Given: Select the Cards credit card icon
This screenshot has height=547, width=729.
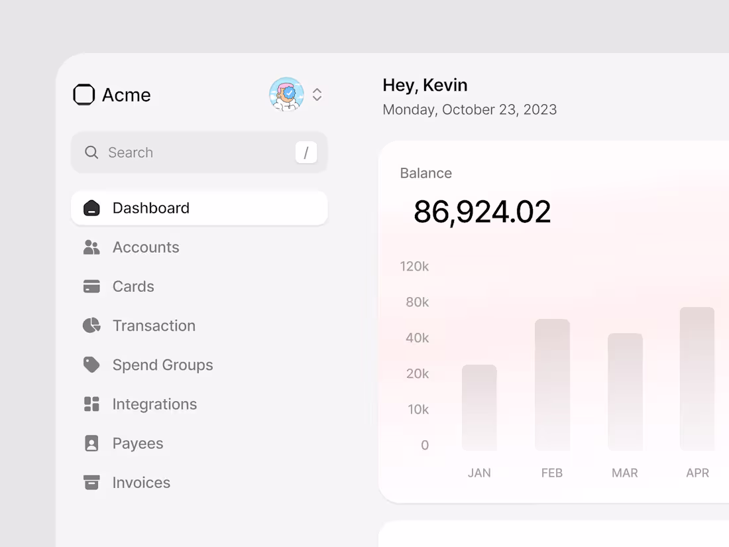Looking at the screenshot, I should (x=91, y=286).
